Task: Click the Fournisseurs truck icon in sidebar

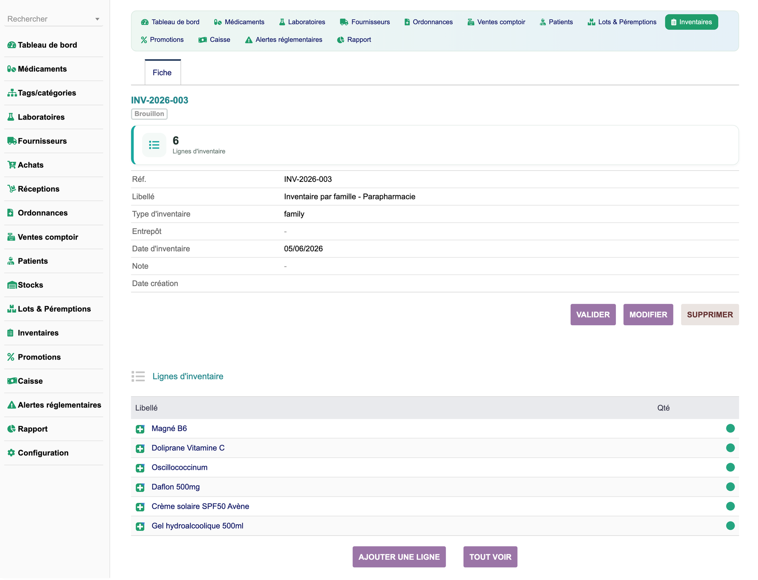Action: point(12,141)
